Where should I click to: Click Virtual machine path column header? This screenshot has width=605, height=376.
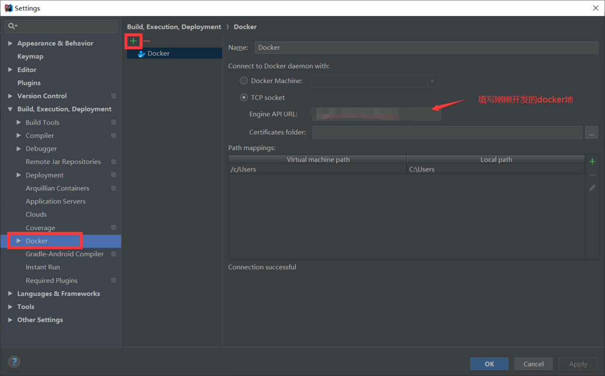(x=318, y=160)
